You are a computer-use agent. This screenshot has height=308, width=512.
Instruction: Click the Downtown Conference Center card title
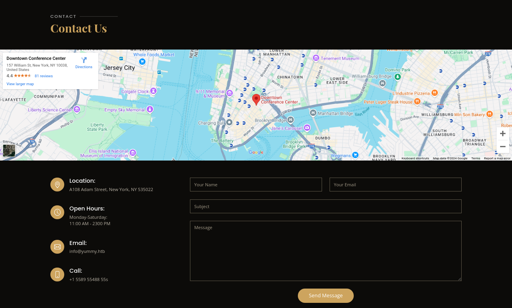pyautogui.click(x=36, y=58)
